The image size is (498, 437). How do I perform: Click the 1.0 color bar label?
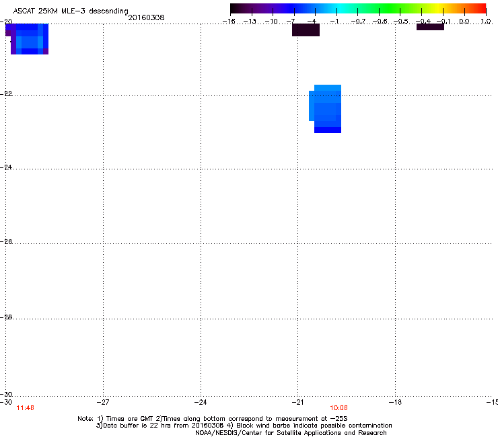point(486,22)
